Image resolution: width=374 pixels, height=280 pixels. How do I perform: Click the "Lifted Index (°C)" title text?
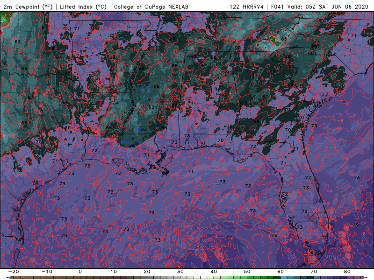[x=83, y=7]
